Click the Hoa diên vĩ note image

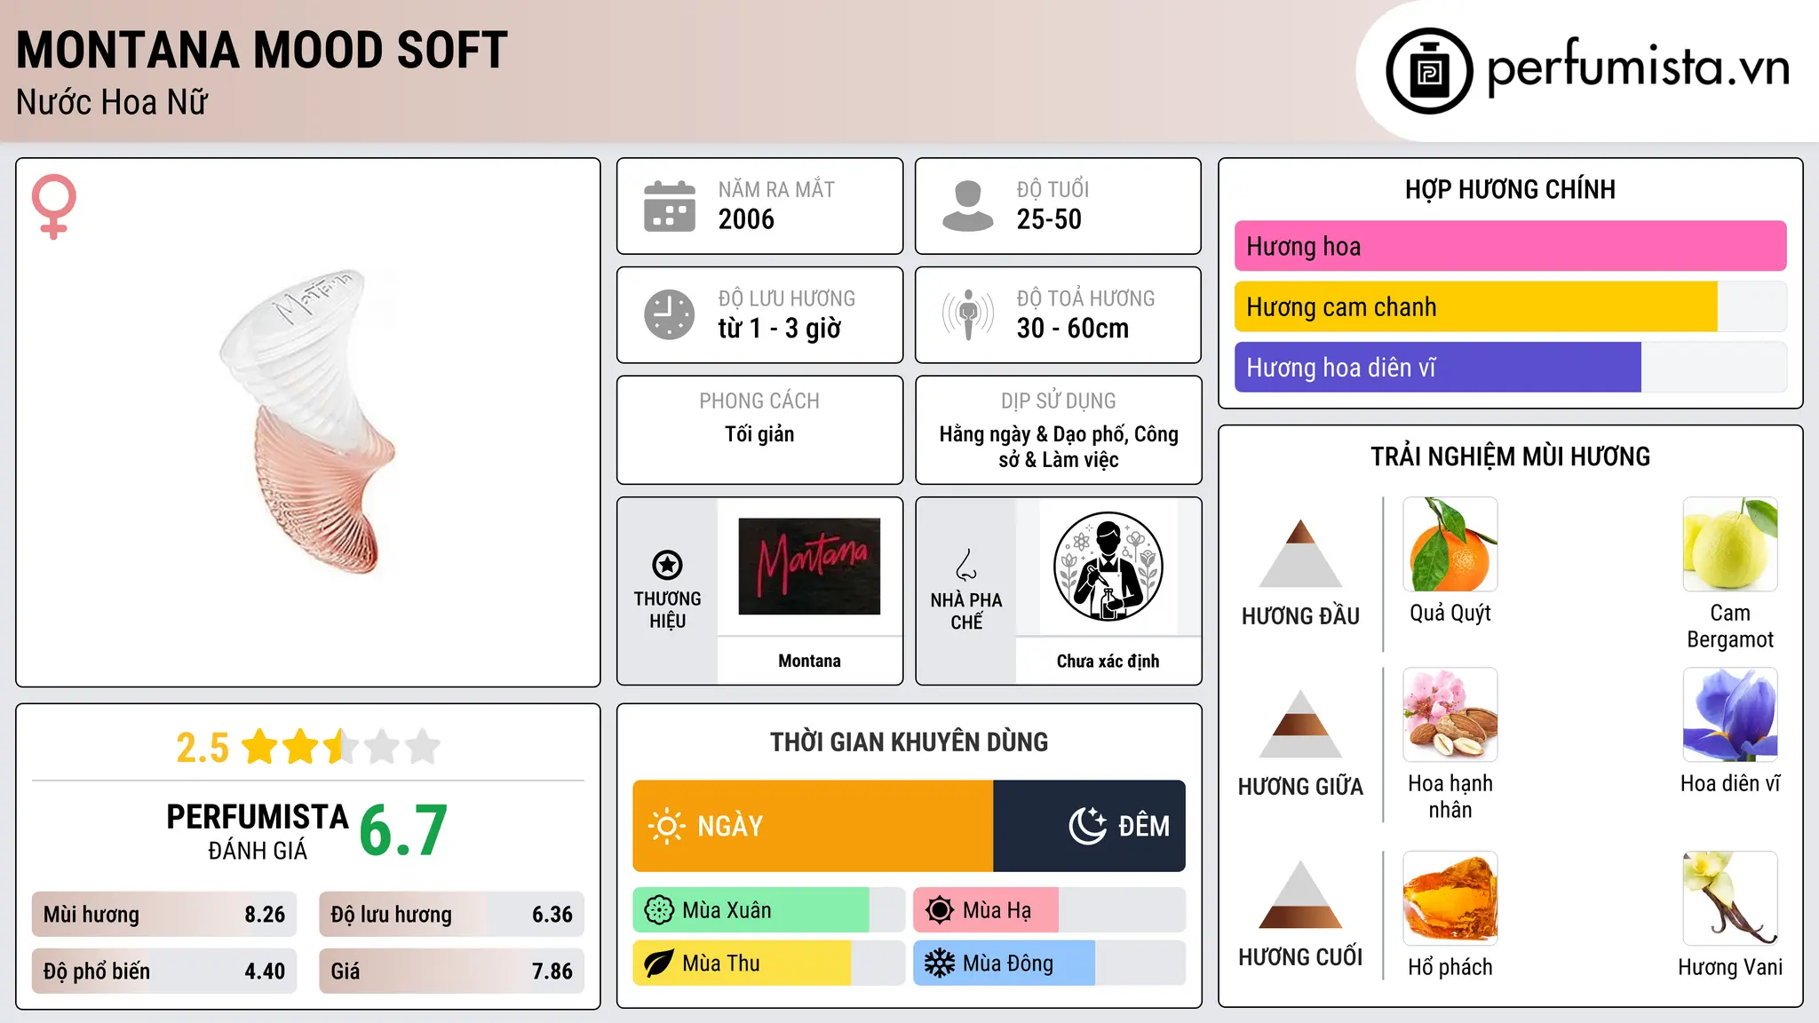[1730, 715]
